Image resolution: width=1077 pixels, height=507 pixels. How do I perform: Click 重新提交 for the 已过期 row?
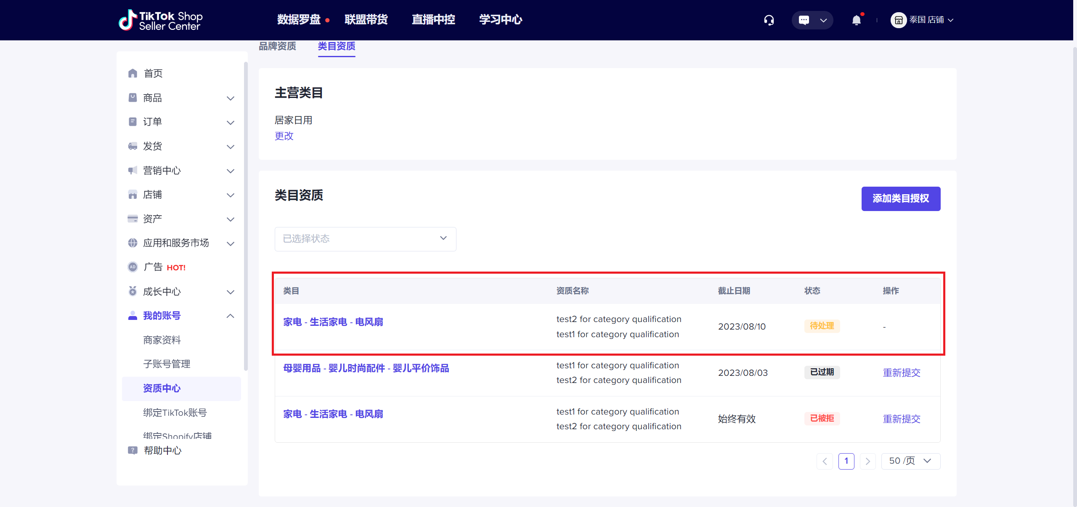click(x=902, y=373)
